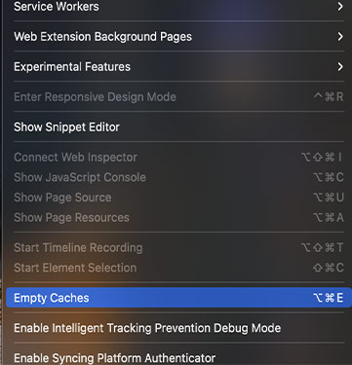Viewport: 352px width, 365px height.
Task: Choose Show JavaScript Console
Action: [178, 177]
